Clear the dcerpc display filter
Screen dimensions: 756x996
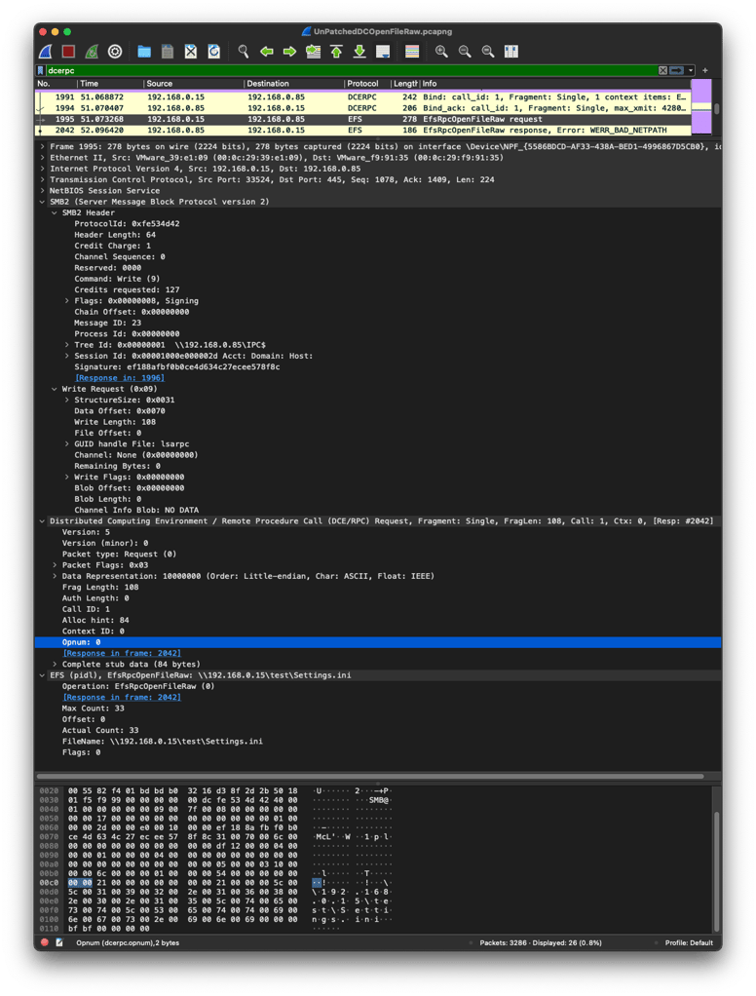coord(662,71)
